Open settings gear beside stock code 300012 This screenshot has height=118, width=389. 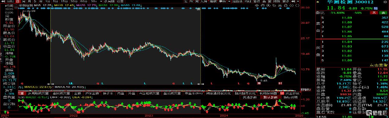pos(385,2)
